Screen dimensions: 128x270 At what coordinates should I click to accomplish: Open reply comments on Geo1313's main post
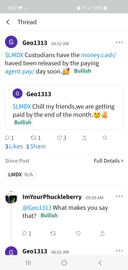click(10, 138)
